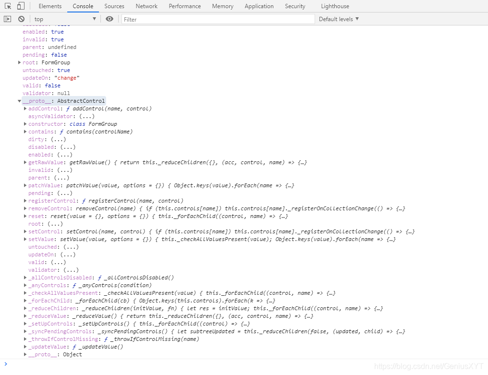Expand the _updateValue entry
The width and height of the screenshot is (488, 375).
coord(25,346)
